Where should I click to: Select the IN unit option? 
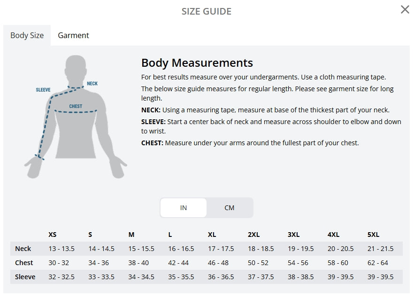[184, 208]
